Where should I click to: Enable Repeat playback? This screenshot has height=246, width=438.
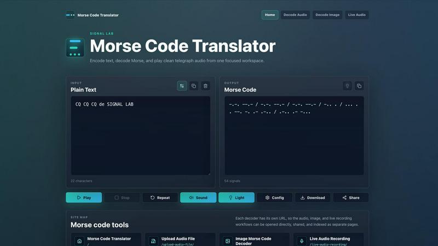[160, 197]
